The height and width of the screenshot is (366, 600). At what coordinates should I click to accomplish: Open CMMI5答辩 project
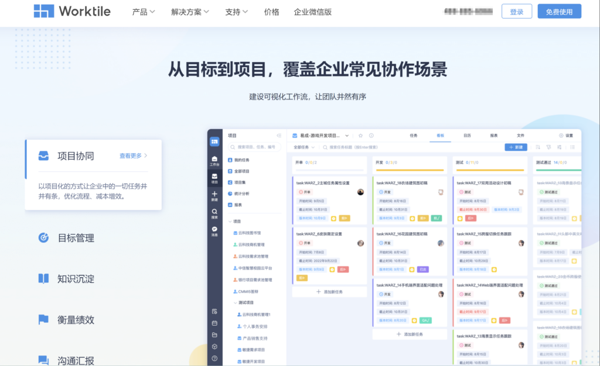pos(246,292)
